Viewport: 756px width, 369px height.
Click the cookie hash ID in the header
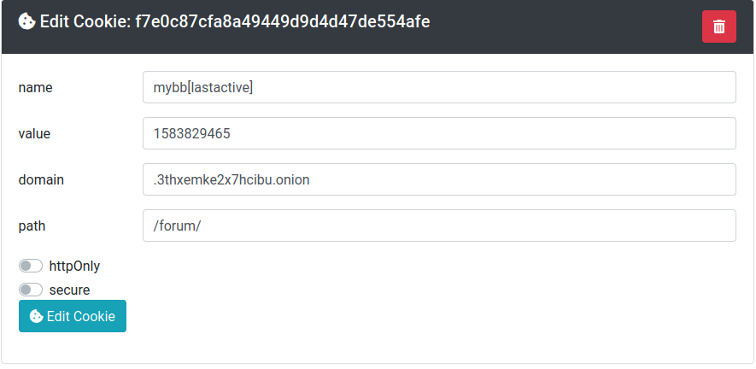283,21
